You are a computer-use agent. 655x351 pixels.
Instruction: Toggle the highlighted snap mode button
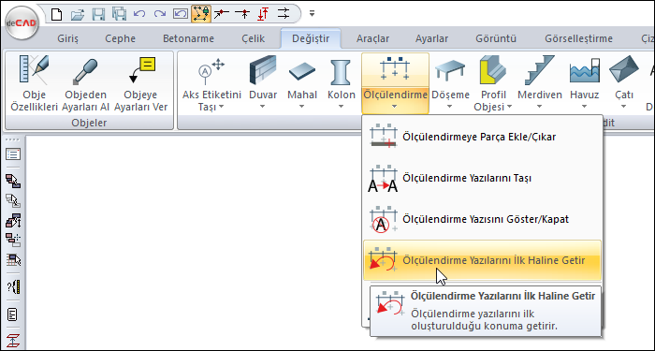click(201, 14)
